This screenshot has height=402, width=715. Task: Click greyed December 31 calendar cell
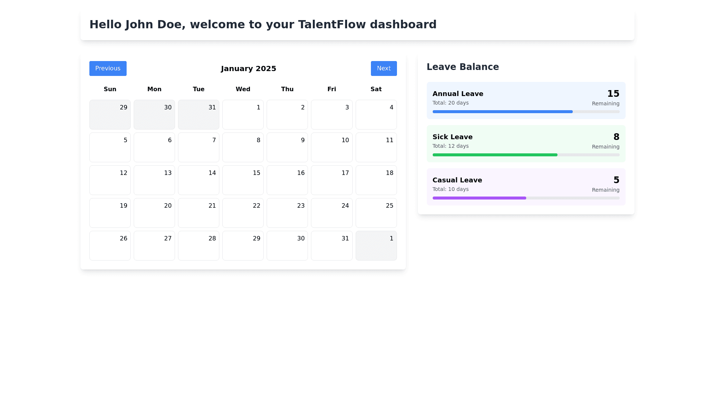click(x=198, y=115)
